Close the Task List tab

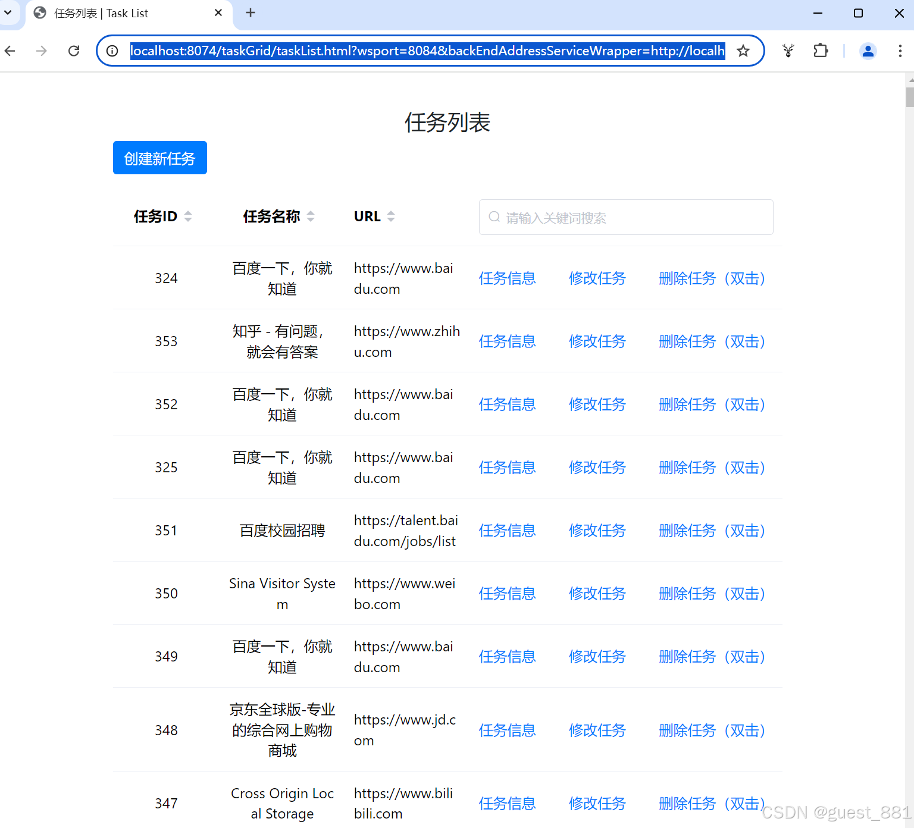[x=218, y=12]
